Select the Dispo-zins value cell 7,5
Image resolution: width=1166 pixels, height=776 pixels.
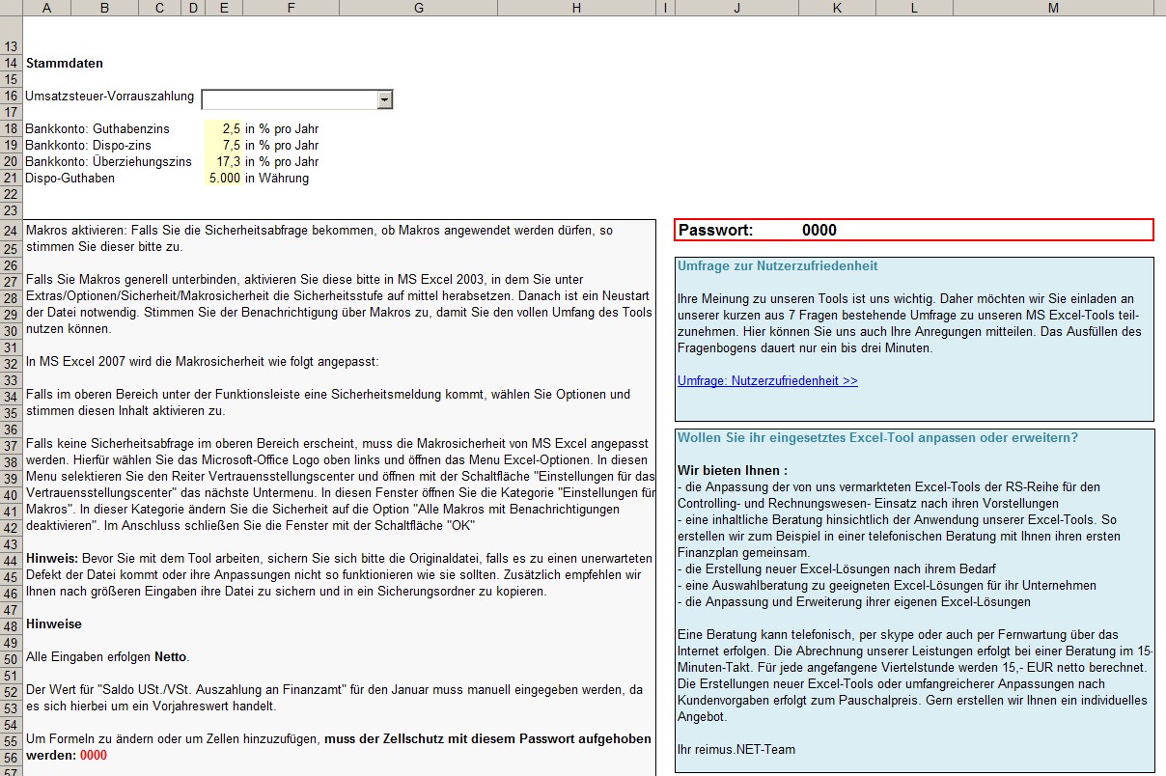(x=223, y=146)
